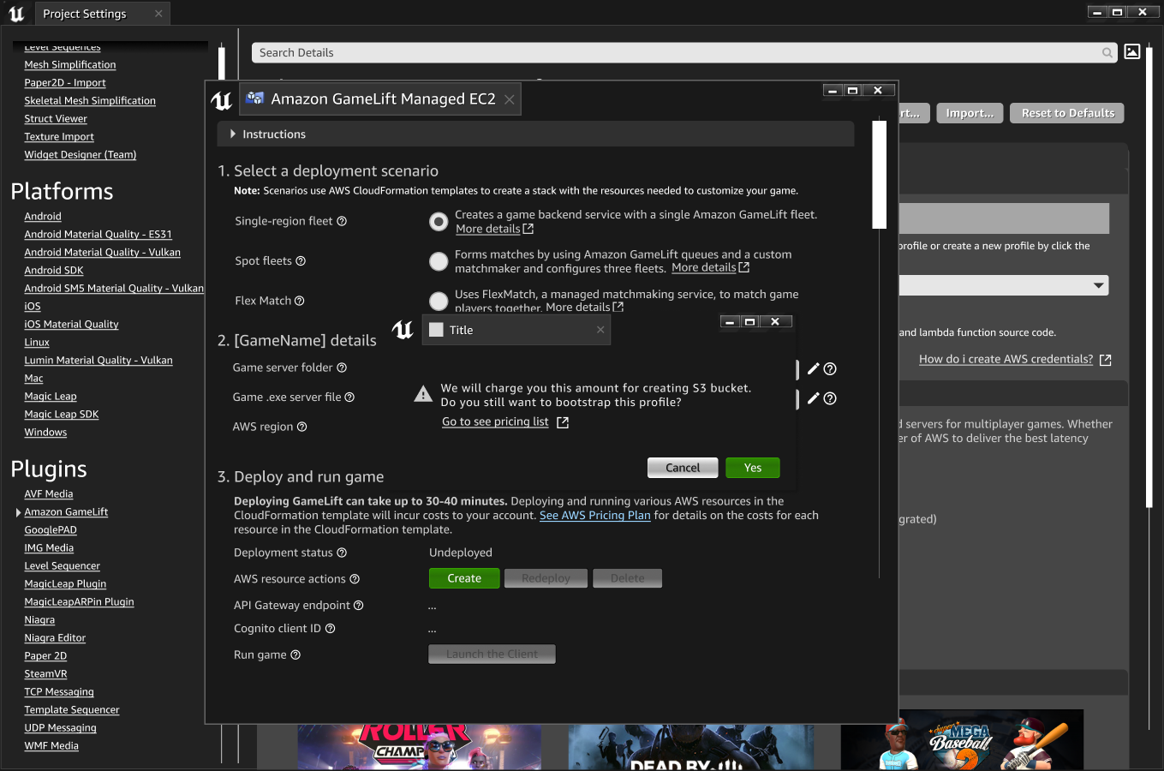This screenshot has width=1164, height=771.
Task: Open external link icon beside pricing list
Action: tap(563, 422)
